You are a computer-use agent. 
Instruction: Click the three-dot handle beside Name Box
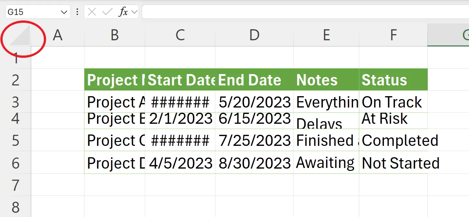click(x=77, y=12)
